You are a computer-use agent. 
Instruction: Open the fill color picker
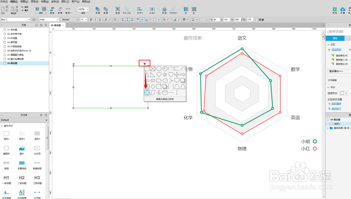pos(155,20)
